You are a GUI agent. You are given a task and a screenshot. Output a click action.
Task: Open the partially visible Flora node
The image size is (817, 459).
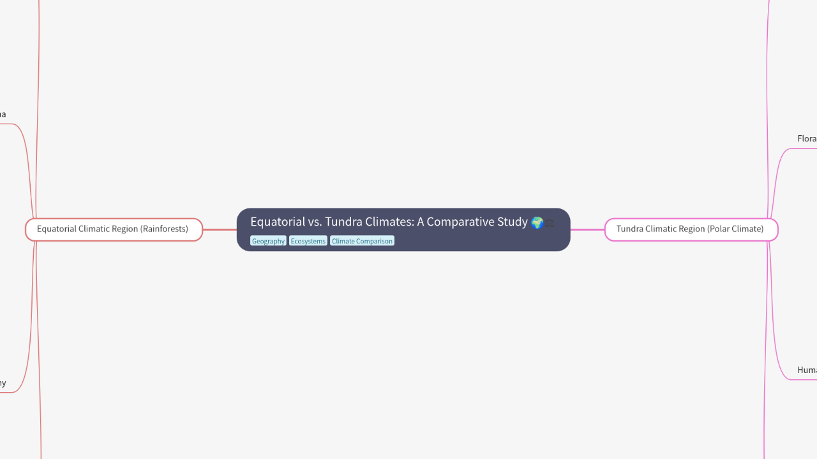click(806, 139)
